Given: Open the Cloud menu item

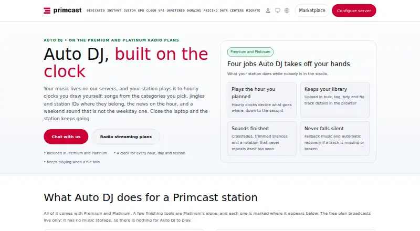Looking at the screenshot, I should point(151,10).
